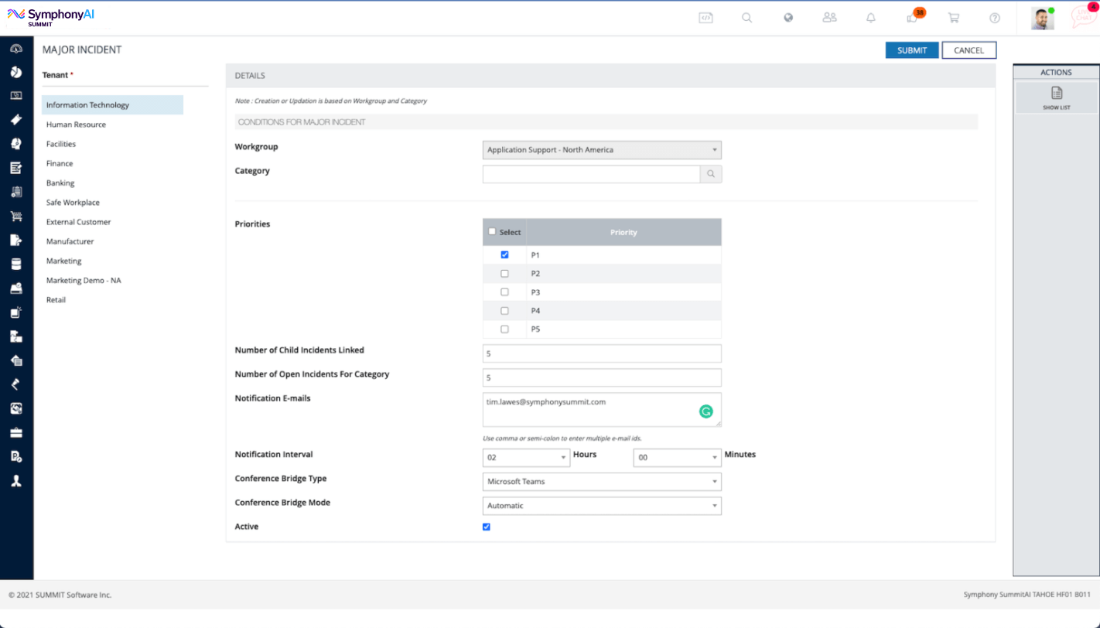The height and width of the screenshot is (628, 1100).
Task: Open the Notification Interval hours dropdown
Action: (x=526, y=458)
